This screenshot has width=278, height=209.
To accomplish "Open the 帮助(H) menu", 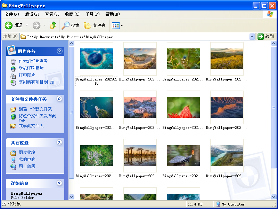I will [x=113, y=14].
